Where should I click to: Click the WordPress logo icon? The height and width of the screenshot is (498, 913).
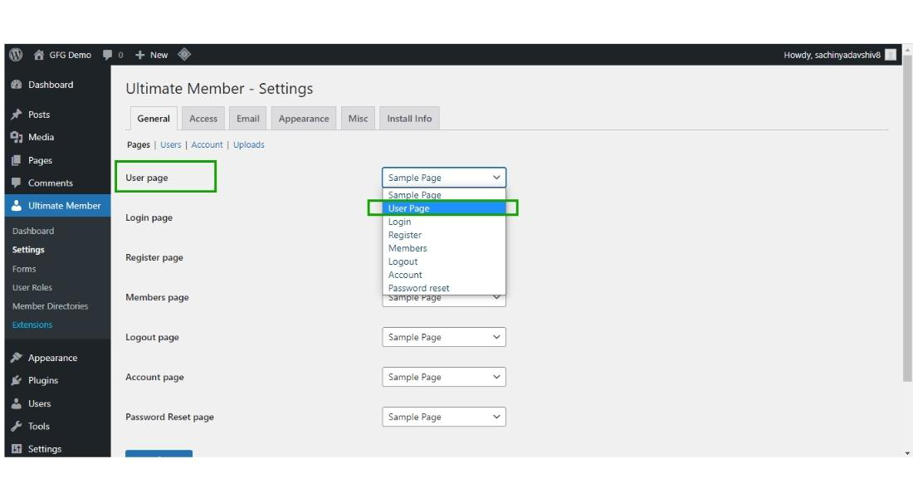click(16, 55)
